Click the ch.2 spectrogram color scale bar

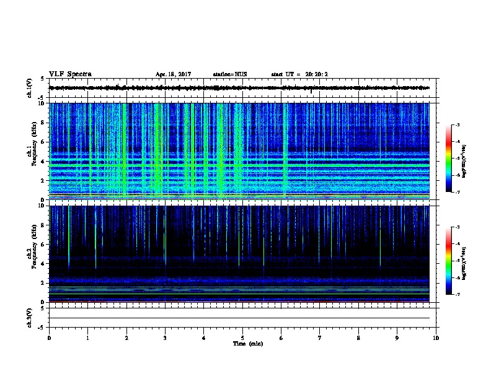pos(448,261)
